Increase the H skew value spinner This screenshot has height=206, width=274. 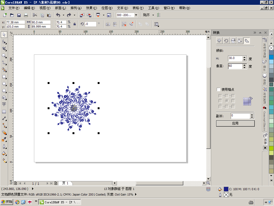(245, 57)
